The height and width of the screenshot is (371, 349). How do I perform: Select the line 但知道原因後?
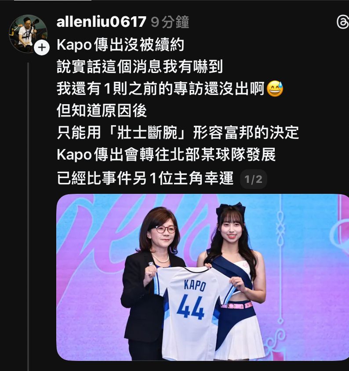tap(102, 110)
